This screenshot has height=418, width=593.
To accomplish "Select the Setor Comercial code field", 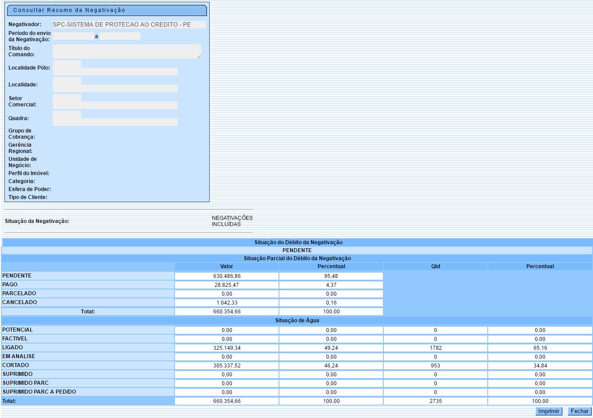I will 67,98.
